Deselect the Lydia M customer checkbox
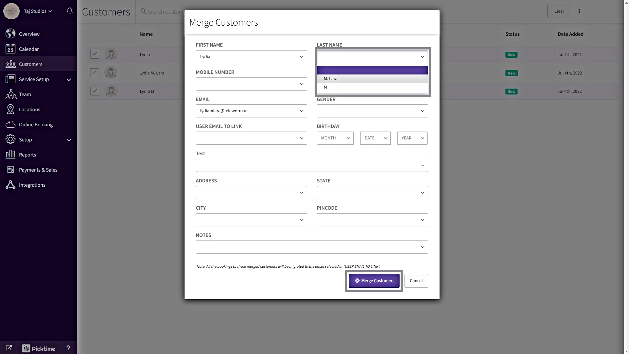 pyautogui.click(x=95, y=91)
